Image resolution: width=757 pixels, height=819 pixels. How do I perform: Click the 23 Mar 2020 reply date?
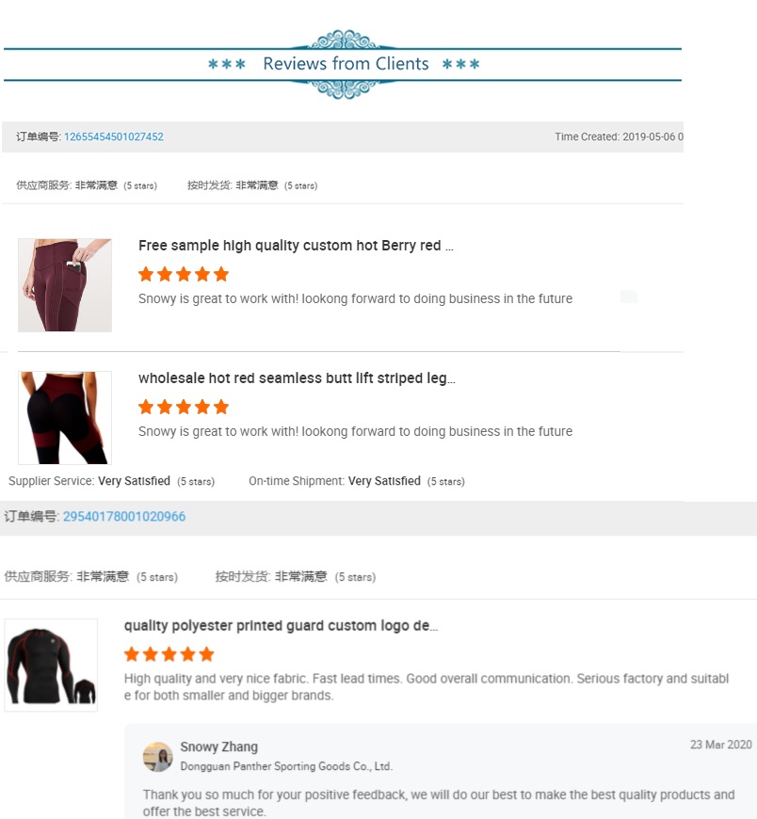(721, 745)
